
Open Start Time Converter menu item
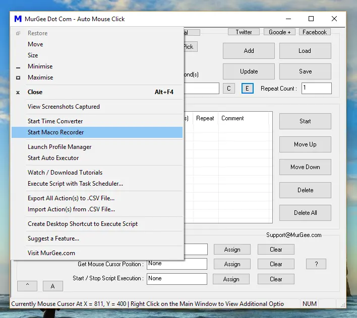click(55, 121)
